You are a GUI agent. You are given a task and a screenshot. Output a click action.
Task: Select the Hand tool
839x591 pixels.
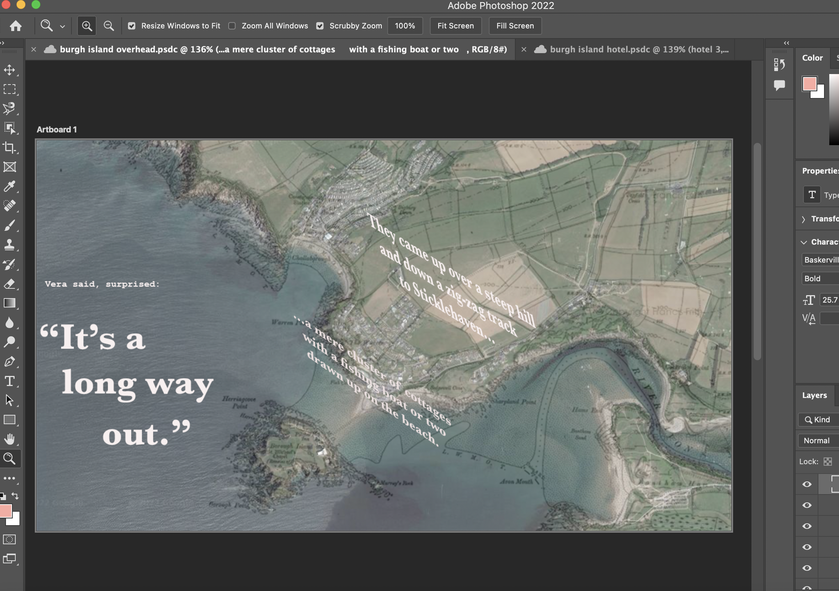click(9, 439)
